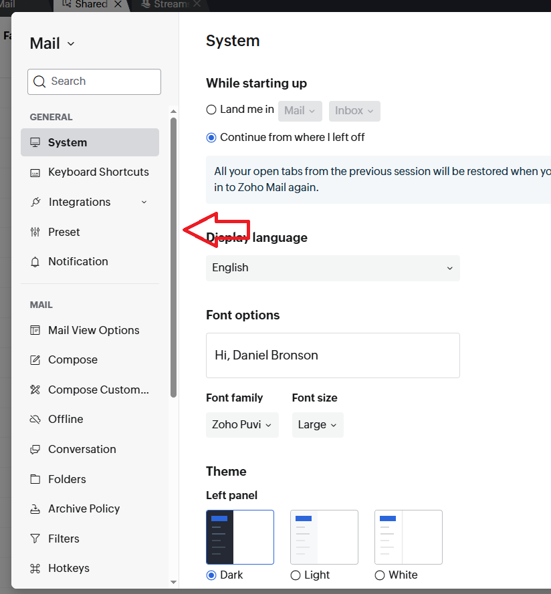Close the Streams tab

click(x=197, y=4)
